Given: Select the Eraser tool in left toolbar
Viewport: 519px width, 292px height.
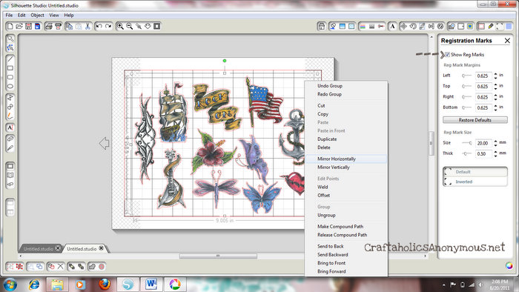Looking at the screenshot, I should (x=10, y=139).
